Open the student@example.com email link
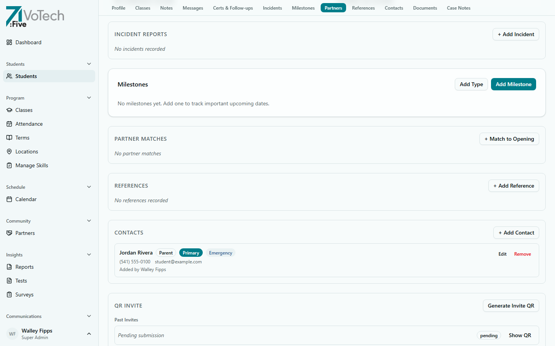Image resolution: width=555 pixels, height=346 pixels. pos(178,261)
